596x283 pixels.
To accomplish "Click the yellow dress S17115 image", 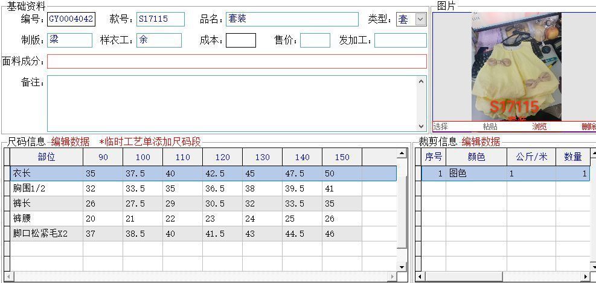I will [516, 67].
